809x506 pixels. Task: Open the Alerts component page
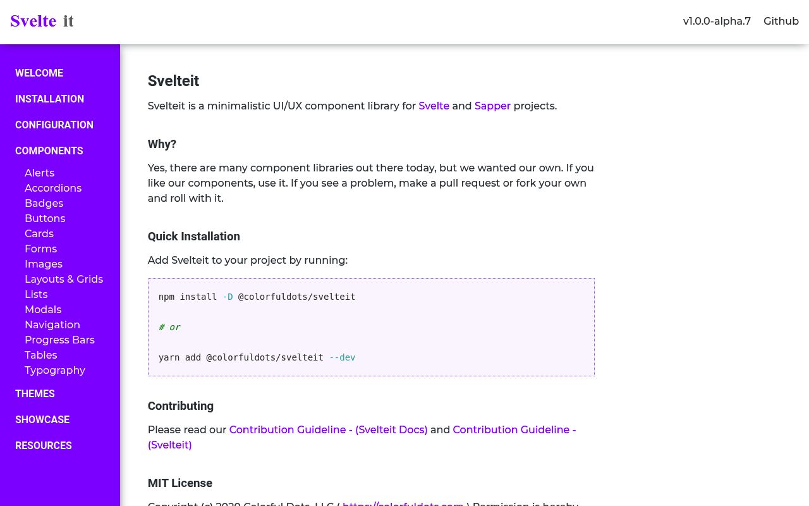tap(39, 173)
